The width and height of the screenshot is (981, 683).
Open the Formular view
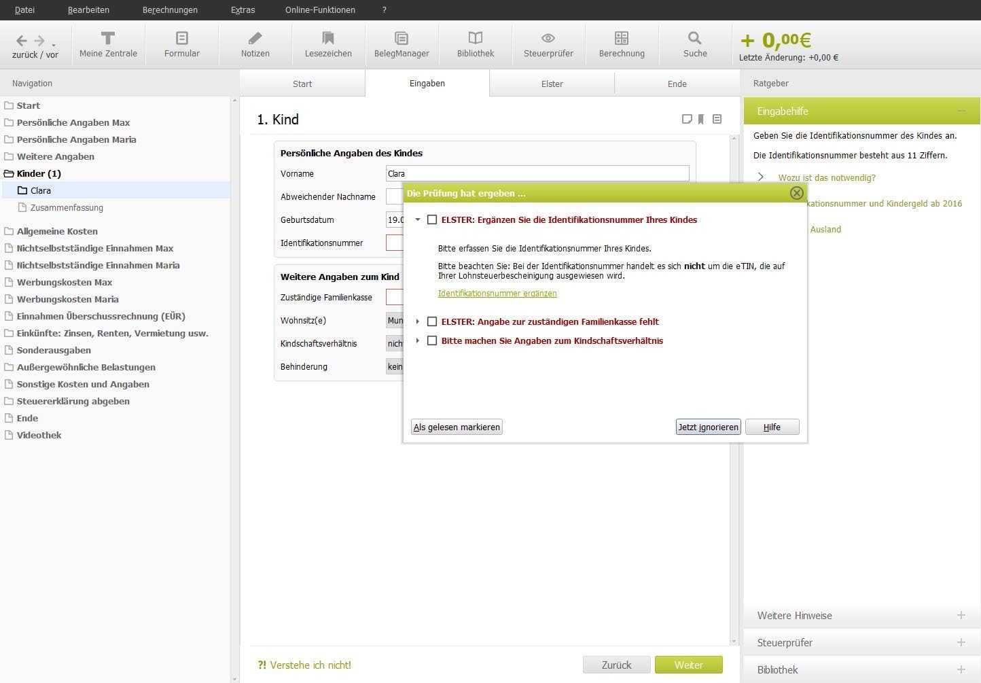[x=182, y=44]
